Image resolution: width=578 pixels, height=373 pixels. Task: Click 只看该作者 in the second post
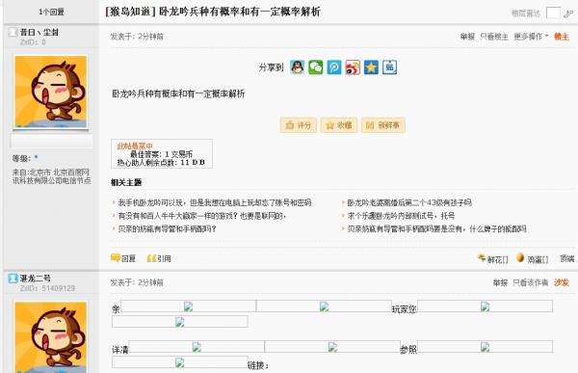pyautogui.click(x=531, y=282)
